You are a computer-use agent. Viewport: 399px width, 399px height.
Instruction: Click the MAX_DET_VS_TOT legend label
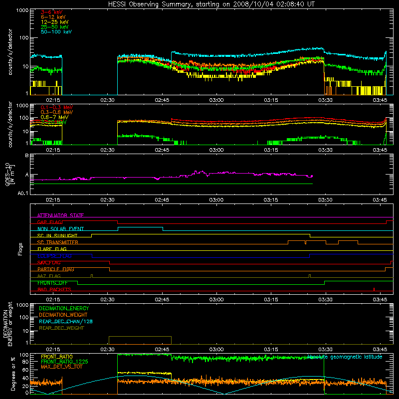click(x=61, y=367)
